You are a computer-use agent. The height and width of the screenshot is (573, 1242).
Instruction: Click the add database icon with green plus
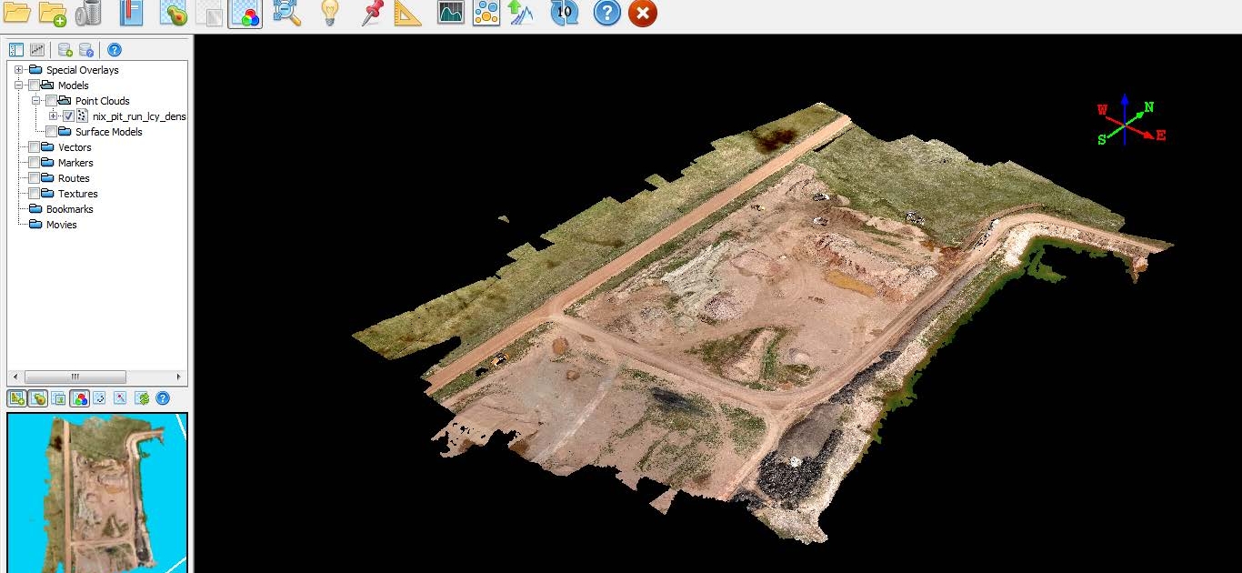tap(65, 50)
